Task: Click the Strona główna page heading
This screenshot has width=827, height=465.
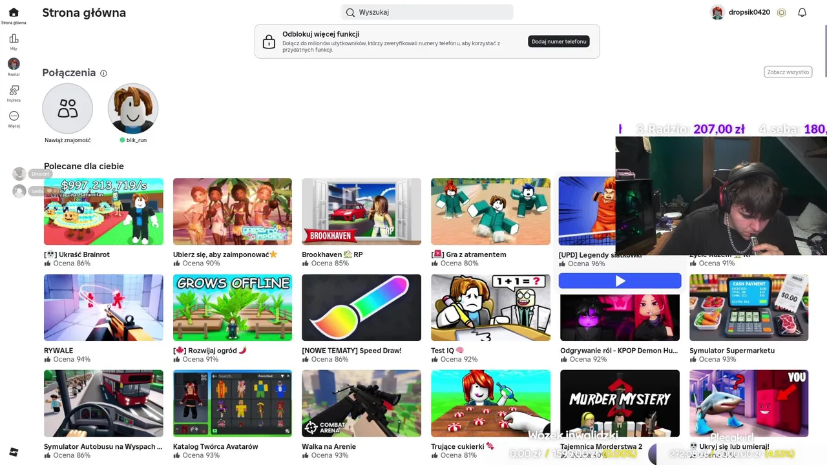Action: 84,13
